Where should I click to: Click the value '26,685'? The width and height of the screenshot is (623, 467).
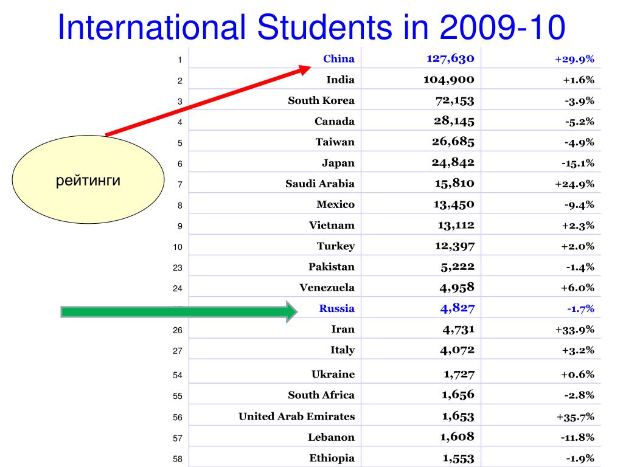[x=453, y=142]
